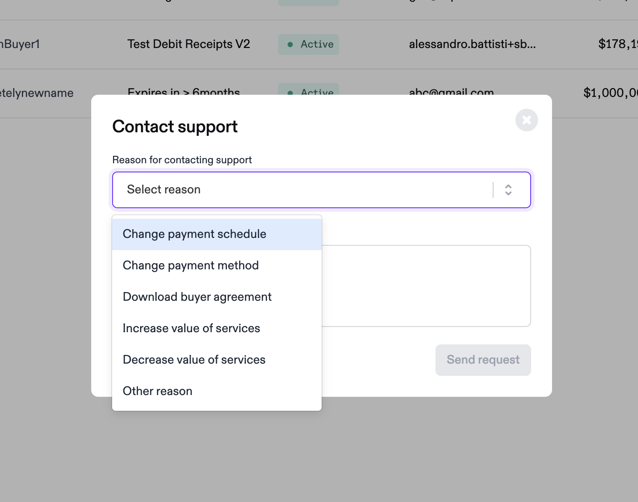Open the Select reason dropdown
The height and width of the screenshot is (502, 638).
(x=322, y=190)
